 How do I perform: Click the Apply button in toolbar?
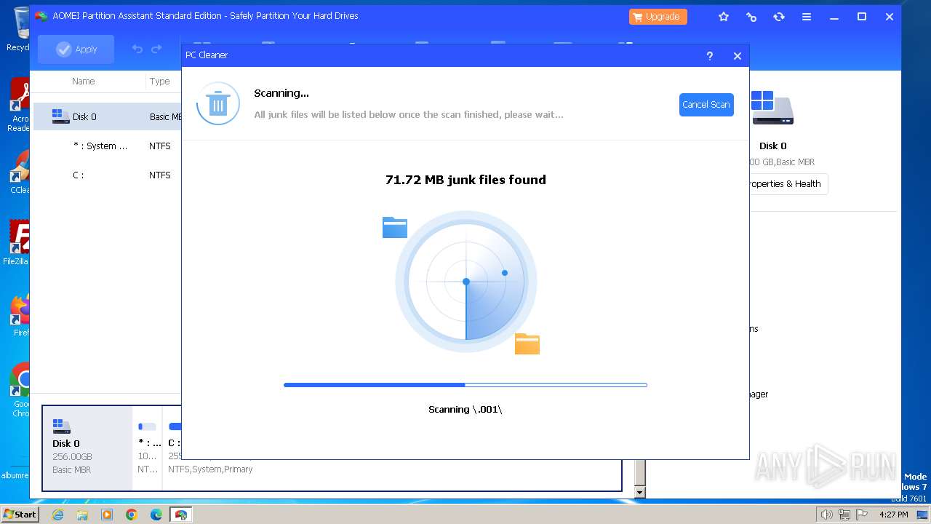pyautogui.click(x=76, y=49)
